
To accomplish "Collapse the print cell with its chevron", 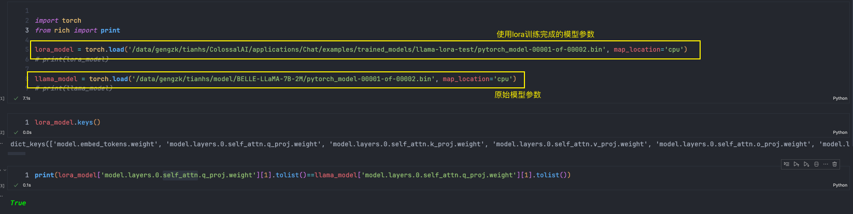I will [5, 170].
